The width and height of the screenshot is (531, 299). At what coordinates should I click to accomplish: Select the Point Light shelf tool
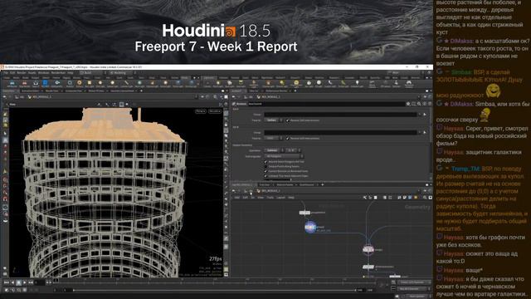(218, 83)
